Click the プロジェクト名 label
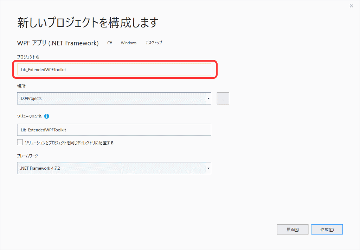This screenshot has height=250, width=360. click(28, 57)
